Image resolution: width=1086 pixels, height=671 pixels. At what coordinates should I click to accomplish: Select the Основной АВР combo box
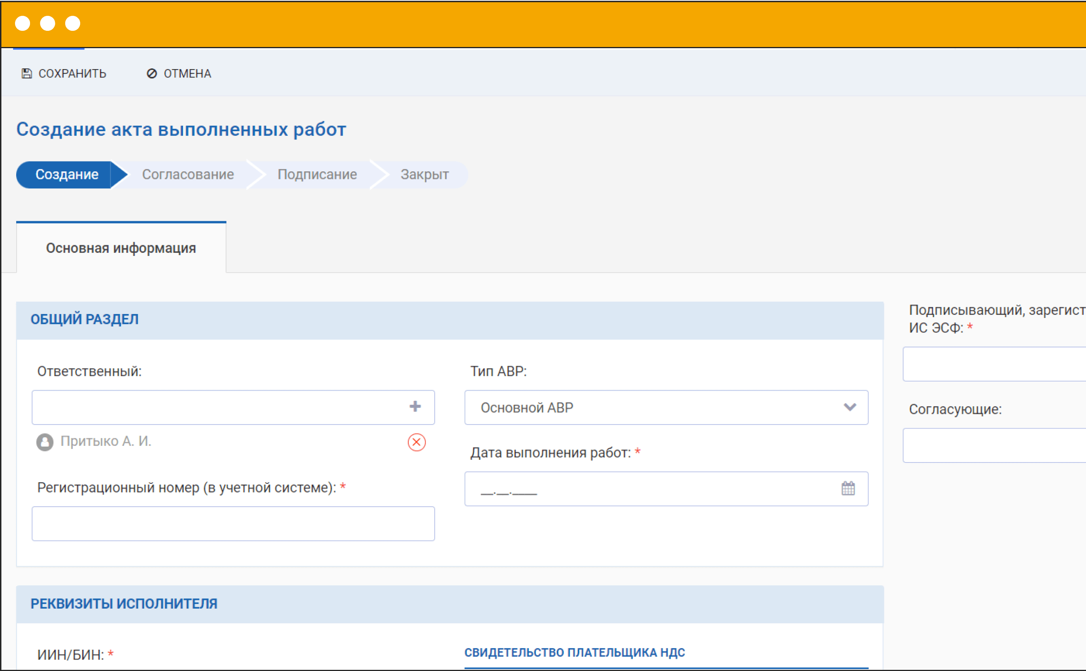click(x=666, y=408)
